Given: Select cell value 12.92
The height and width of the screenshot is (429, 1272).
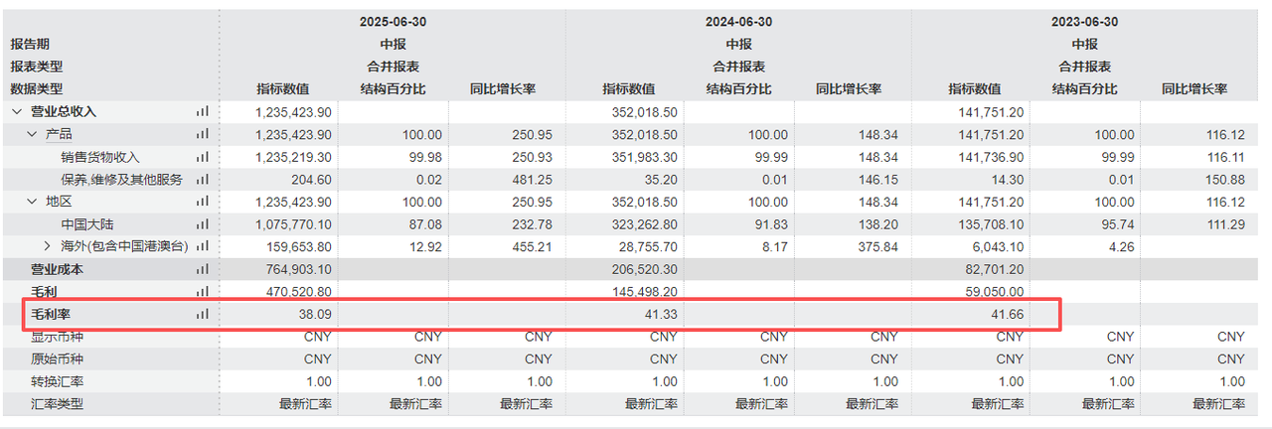Looking at the screenshot, I should point(424,246).
